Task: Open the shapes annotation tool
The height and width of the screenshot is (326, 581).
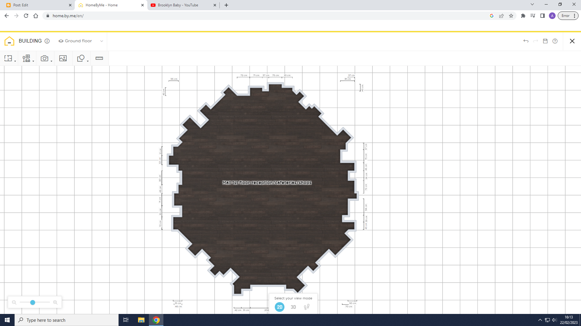Action: [x=81, y=58]
